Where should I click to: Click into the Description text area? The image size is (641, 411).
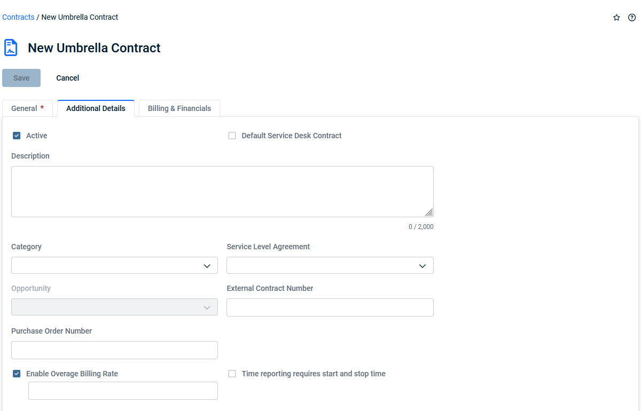(222, 191)
